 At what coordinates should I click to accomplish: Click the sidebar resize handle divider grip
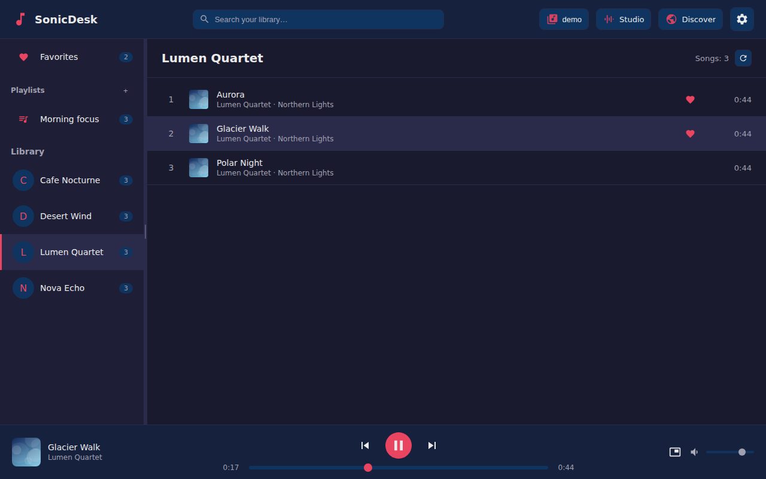[145, 232]
